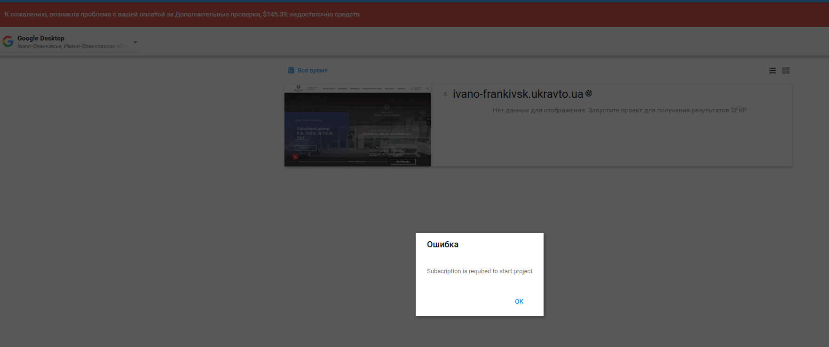This screenshot has height=347, width=829.
Task: Click OK in the error dialog
Action: click(x=519, y=301)
